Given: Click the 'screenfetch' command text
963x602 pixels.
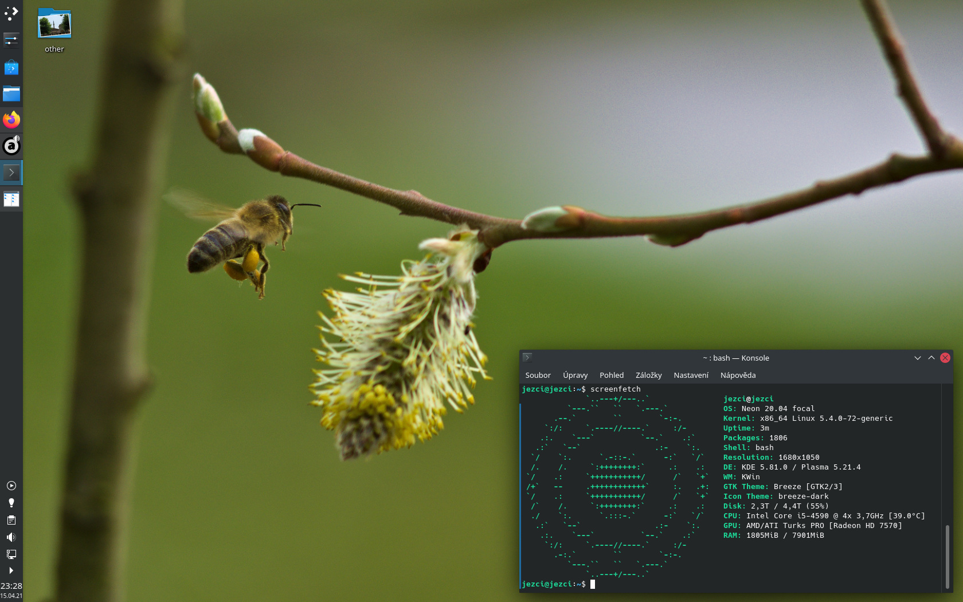Looking at the screenshot, I should click(616, 389).
